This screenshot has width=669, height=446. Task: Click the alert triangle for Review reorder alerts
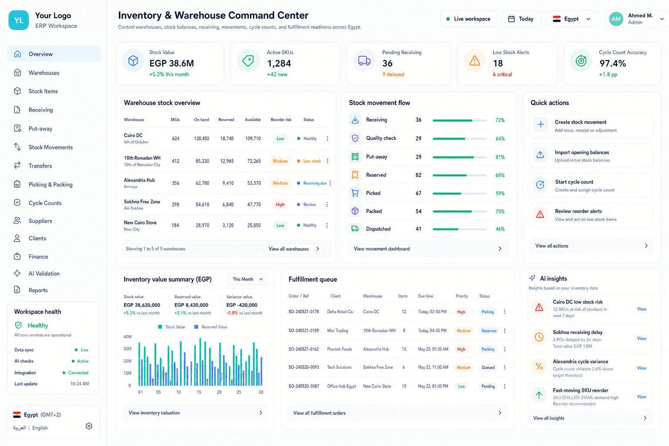coord(541,214)
